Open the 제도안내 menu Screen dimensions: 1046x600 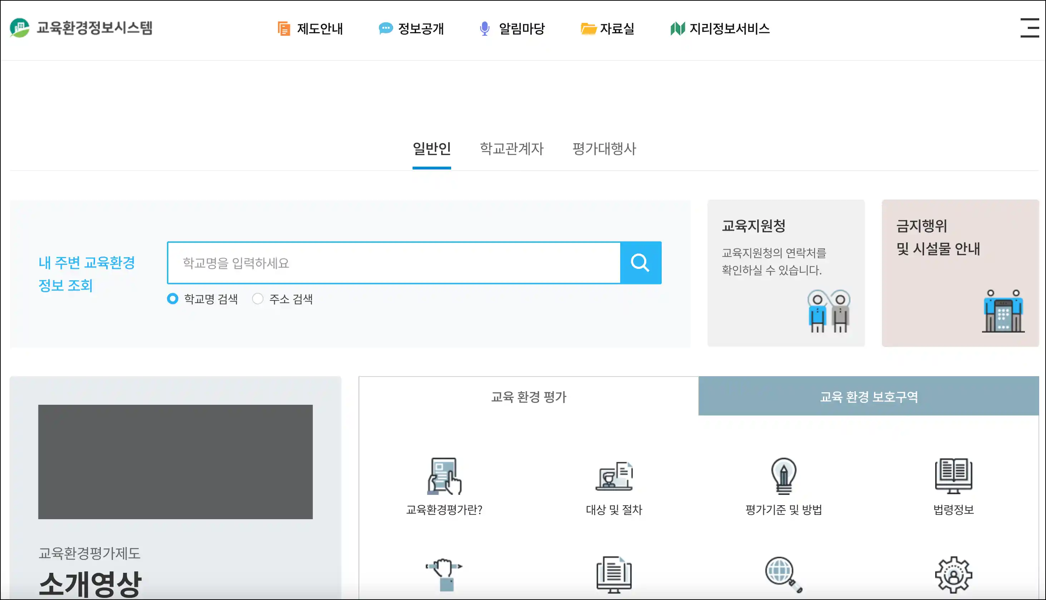(x=320, y=29)
